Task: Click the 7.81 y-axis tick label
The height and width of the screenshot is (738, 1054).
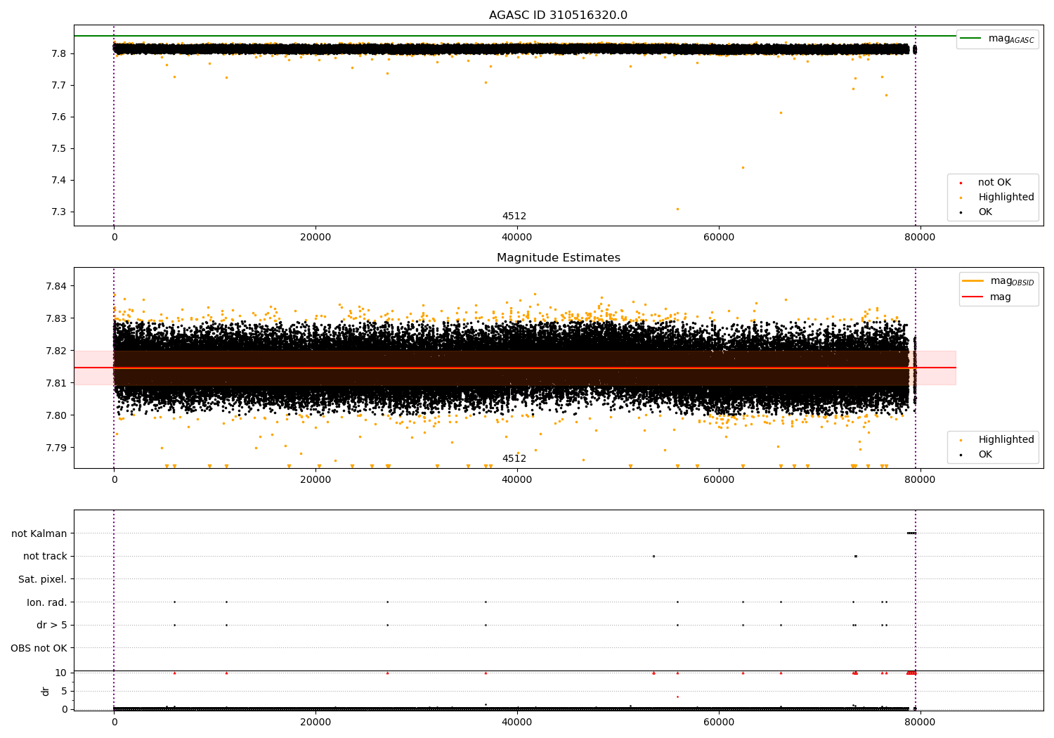Action: click(x=56, y=384)
